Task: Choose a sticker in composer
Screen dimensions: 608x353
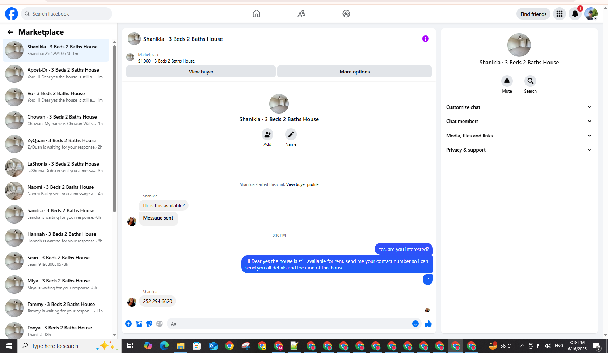Action: 149,324
